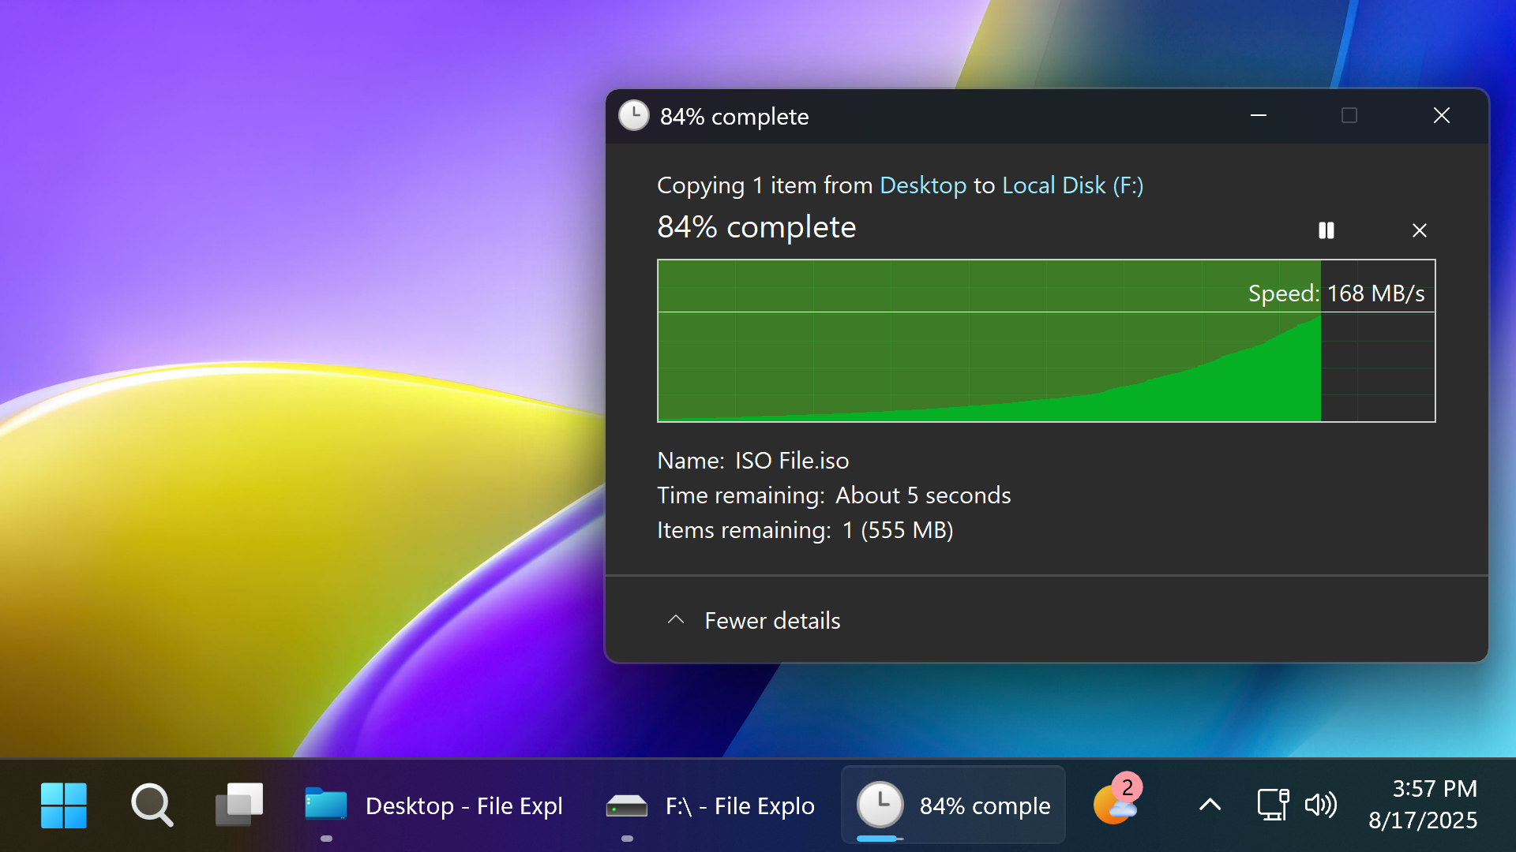Viewport: 1516px width, 852px height.
Task: Open the Windows Start menu
Action: 63,805
